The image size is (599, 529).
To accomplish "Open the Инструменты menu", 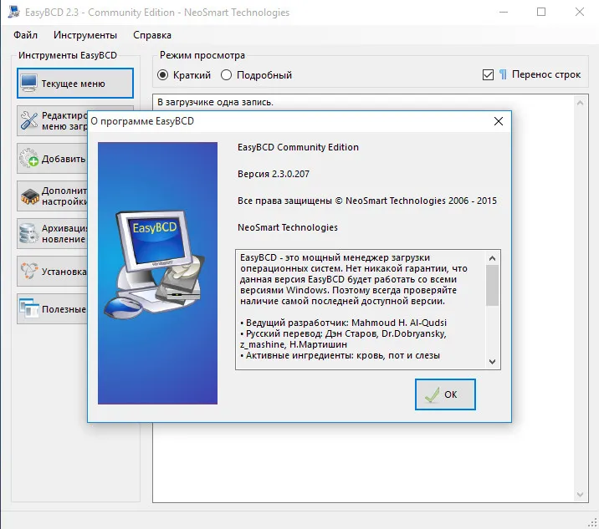I will coord(85,35).
